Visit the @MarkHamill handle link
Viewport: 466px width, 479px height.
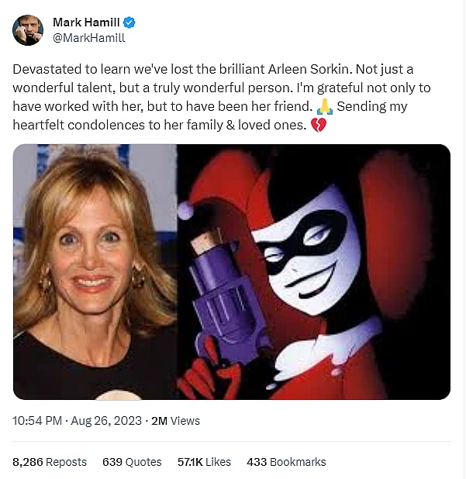(x=88, y=37)
